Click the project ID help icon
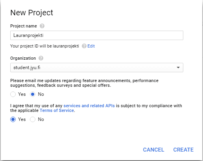Image resolution: width=203 pixels, height=161 pixels. click(84, 46)
